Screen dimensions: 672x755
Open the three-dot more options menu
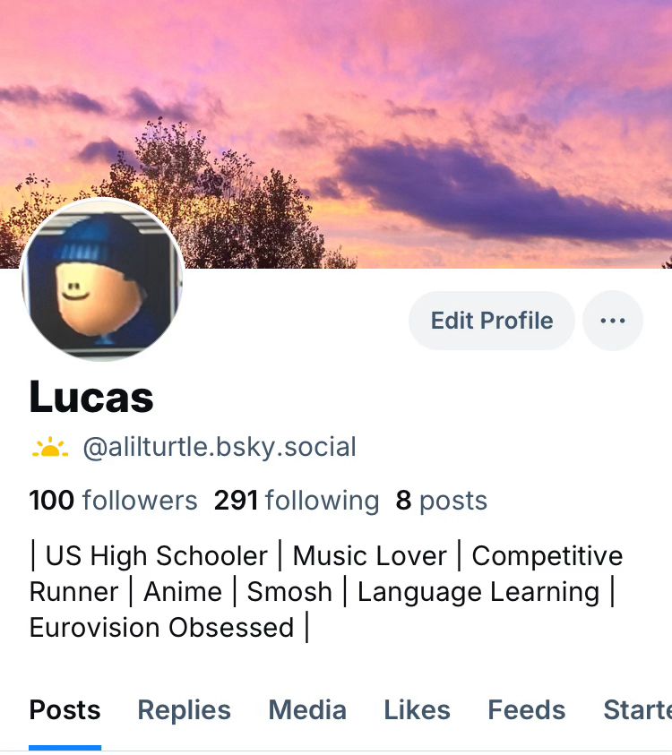coord(612,321)
